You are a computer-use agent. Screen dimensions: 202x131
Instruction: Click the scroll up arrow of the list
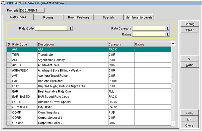[x=173, y=43]
